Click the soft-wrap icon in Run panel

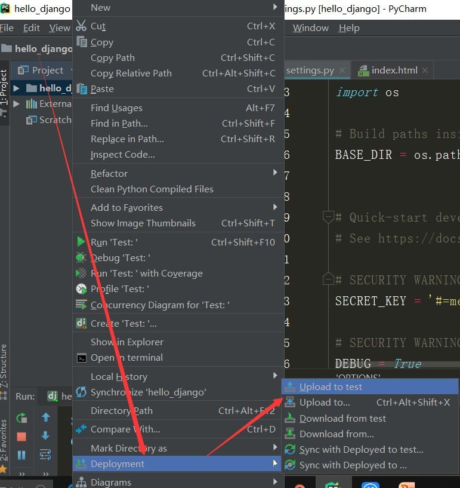pos(45,455)
